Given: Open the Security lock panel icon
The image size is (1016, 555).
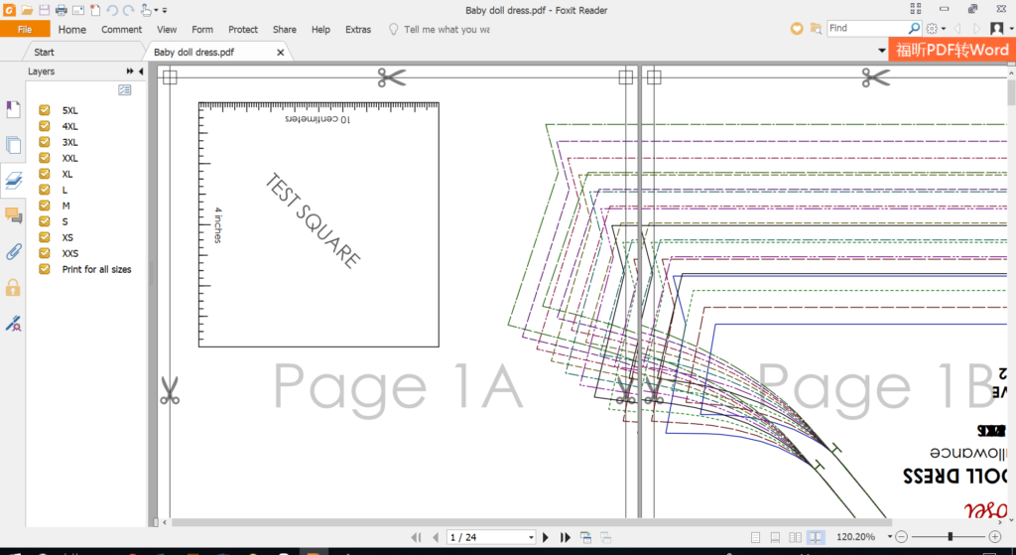Looking at the screenshot, I should [x=13, y=287].
